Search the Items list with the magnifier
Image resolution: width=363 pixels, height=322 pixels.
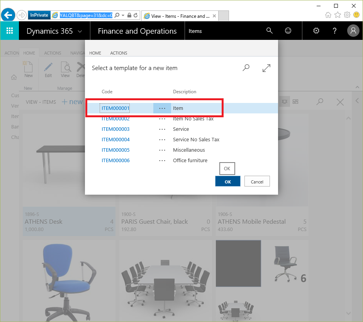(320, 102)
